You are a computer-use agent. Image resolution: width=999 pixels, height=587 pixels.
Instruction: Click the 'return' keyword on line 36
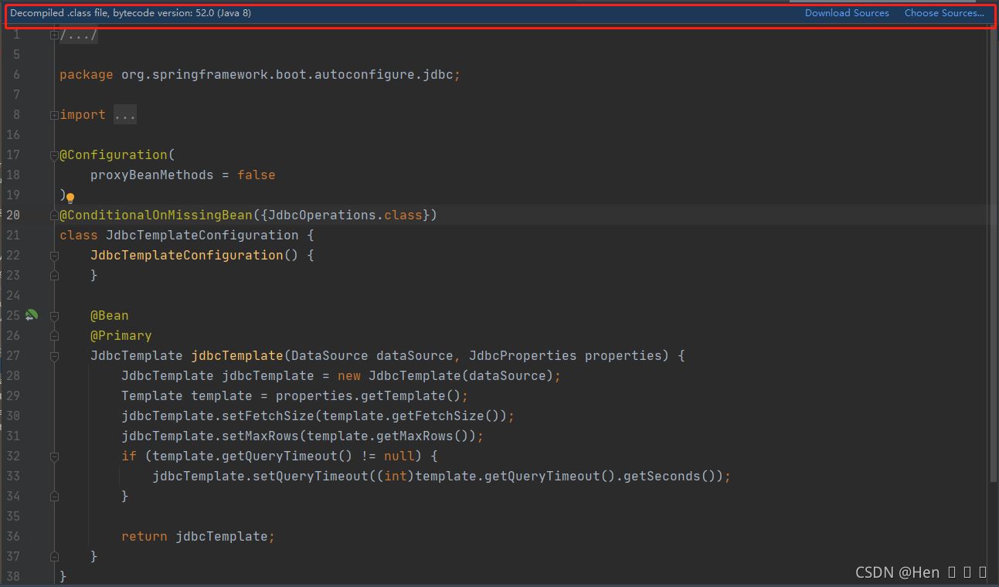pyautogui.click(x=144, y=537)
